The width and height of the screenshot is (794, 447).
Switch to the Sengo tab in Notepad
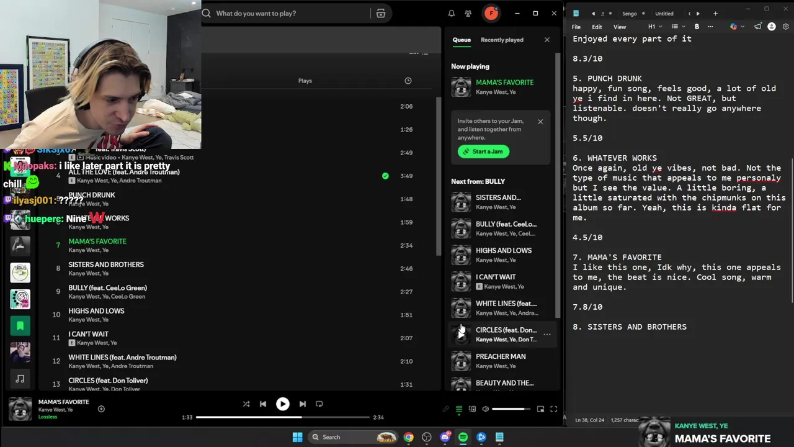tap(630, 14)
